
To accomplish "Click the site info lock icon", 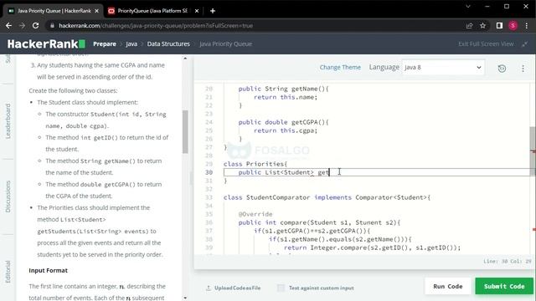I will pyautogui.click(x=52, y=26).
